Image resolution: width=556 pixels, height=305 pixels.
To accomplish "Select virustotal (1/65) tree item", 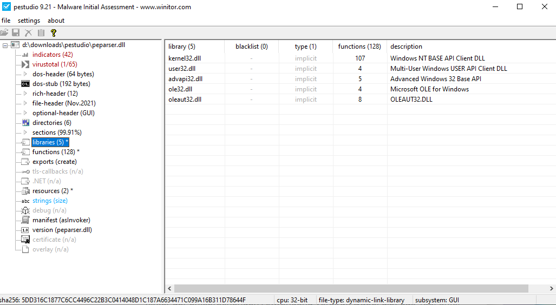I will (55, 64).
